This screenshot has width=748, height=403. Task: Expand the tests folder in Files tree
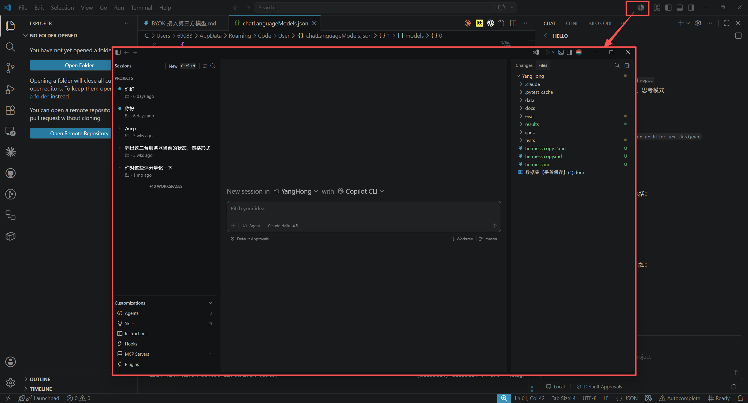pyautogui.click(x=521, y=140)
